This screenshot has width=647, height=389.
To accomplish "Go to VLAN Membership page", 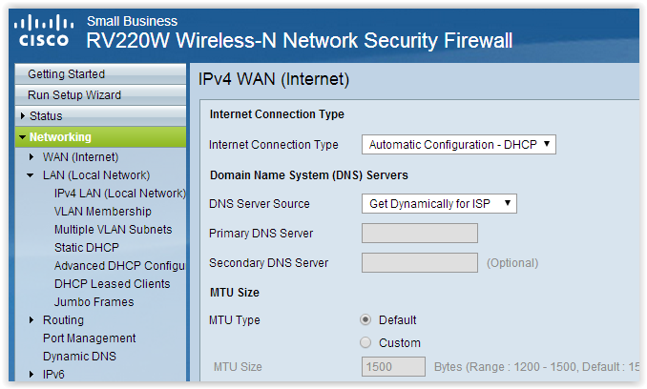I will (103, 212).
